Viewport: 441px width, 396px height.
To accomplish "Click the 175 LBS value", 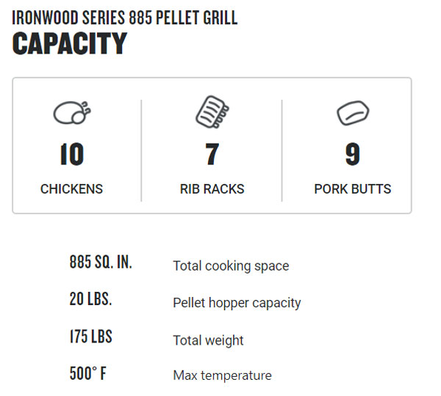I will coord(90,337).
